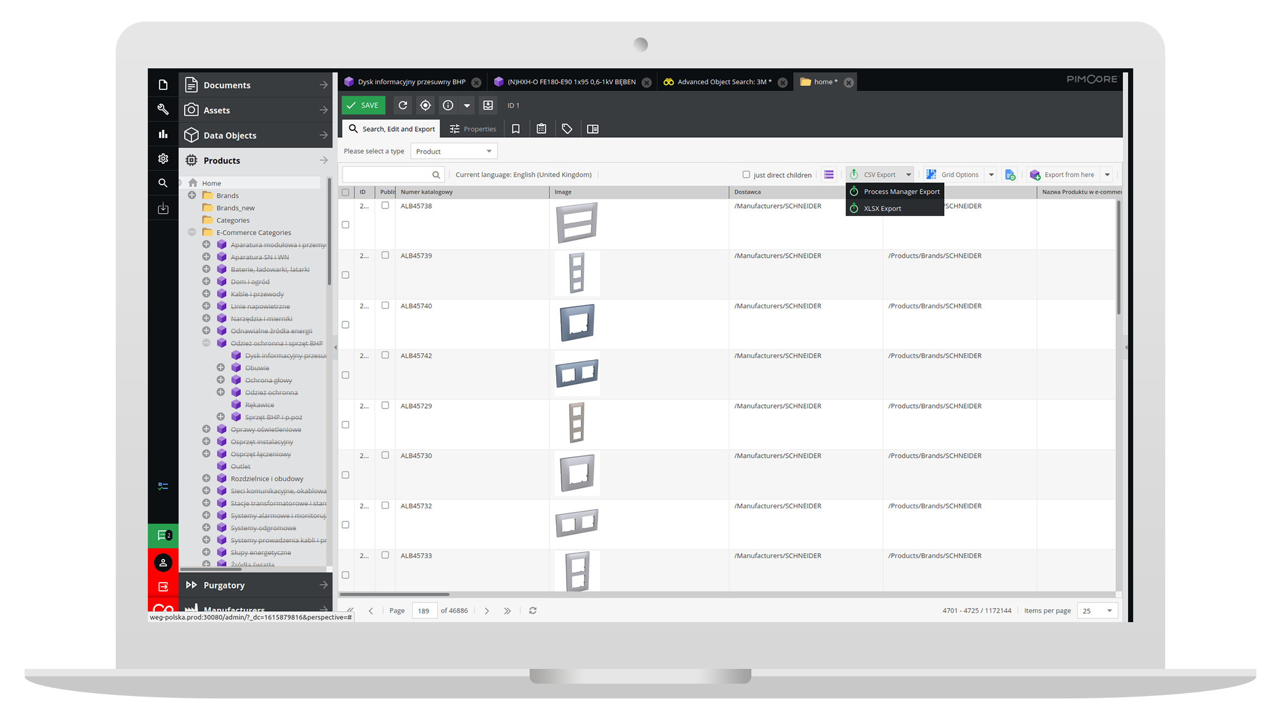Open the green notifications icon
The image size is (1281, 720).
point(163,535)
